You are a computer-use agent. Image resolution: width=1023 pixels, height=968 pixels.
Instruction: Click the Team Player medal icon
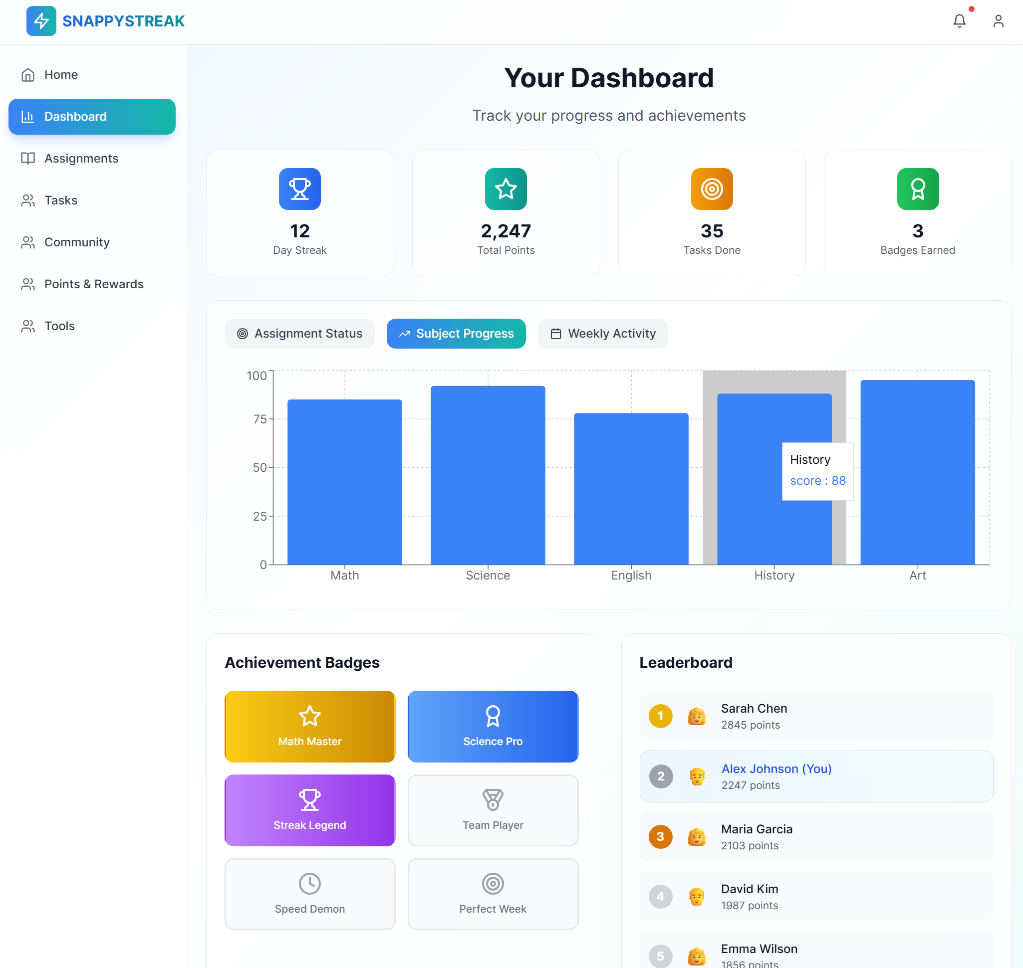point(493,799)
